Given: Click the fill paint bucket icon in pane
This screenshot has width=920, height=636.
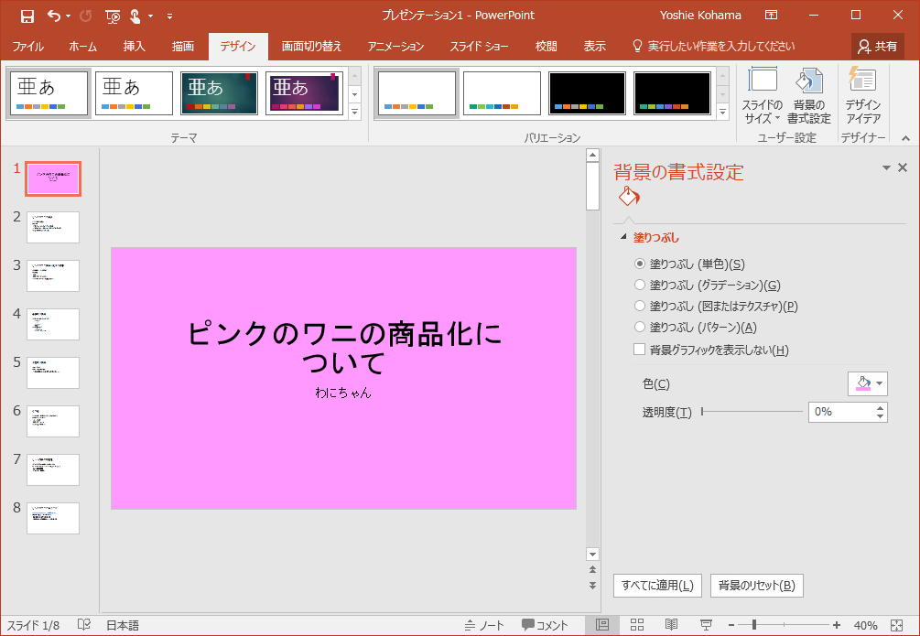Looking at the screenshot, I should [x=628, y=196].
